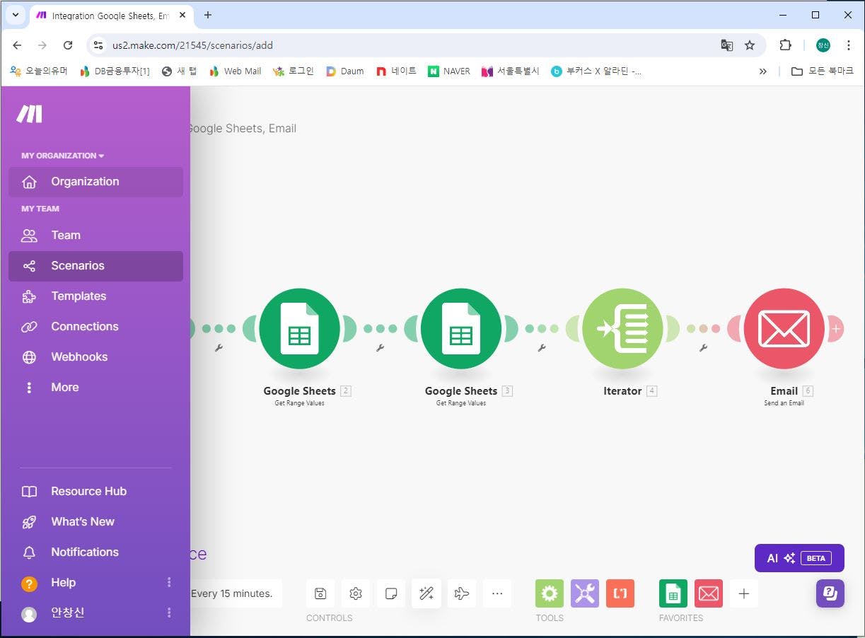
Task: Open the Notes control
Action: point(391,593)
